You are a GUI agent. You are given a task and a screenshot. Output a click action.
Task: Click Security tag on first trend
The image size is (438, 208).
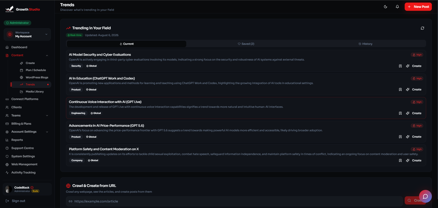(76, 66)
